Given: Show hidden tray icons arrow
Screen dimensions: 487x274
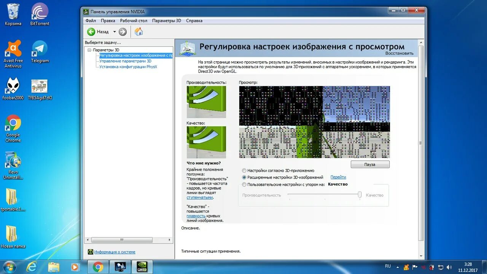Looking at the screenshot, I should 398,267.
